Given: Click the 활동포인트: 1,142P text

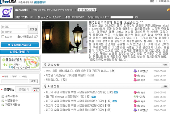Looking at the screenshot, I should [x=49, y=17].
